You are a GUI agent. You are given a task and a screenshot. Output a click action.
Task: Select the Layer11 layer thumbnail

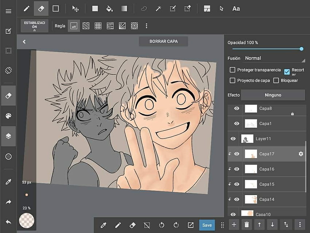coord(247,139)
